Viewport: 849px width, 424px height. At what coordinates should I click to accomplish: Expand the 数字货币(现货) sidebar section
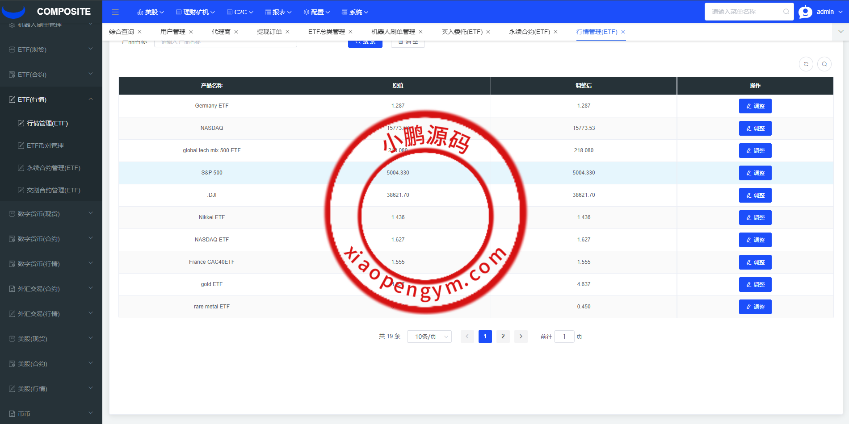click(51, 214)
